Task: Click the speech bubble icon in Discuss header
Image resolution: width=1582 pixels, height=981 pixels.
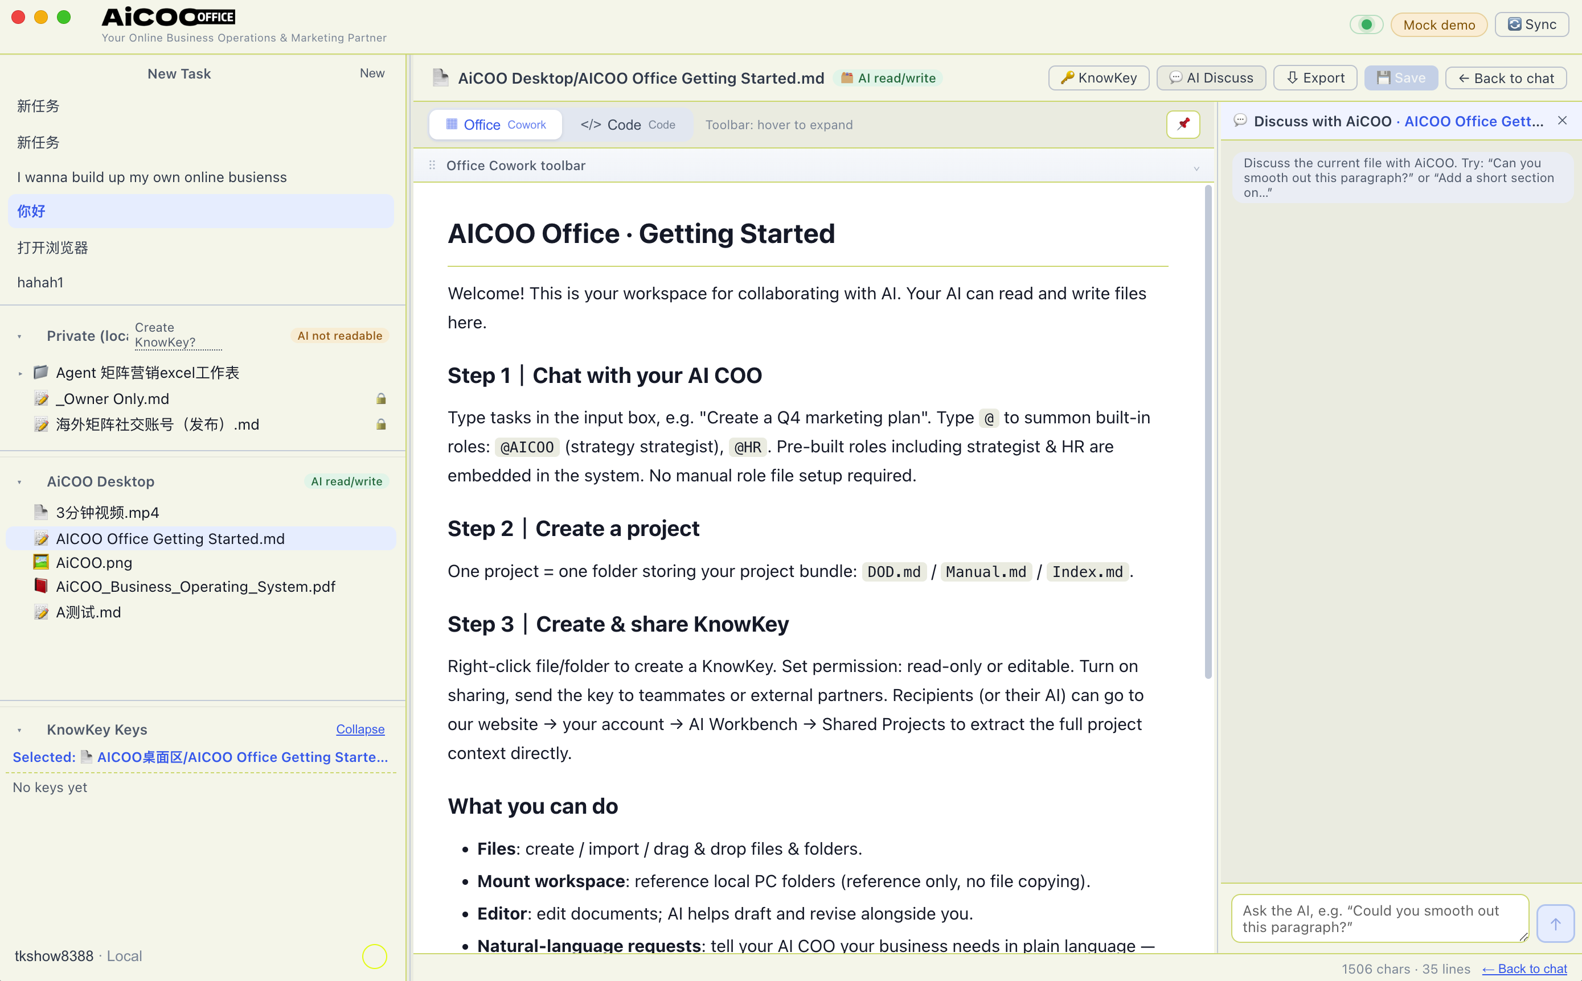Action: coord(1239,121)
